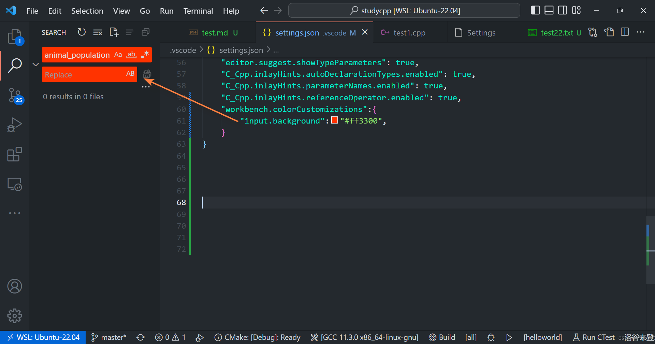
Task: Toggle Match Case in search box
Action: (118, 55)
